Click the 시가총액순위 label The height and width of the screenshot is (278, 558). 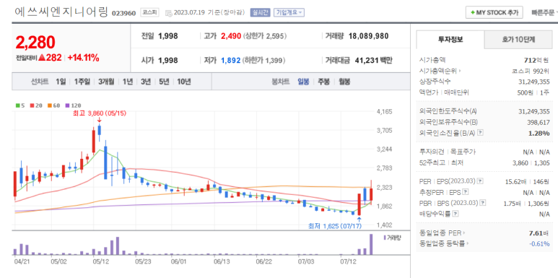(x=438, y=71)
